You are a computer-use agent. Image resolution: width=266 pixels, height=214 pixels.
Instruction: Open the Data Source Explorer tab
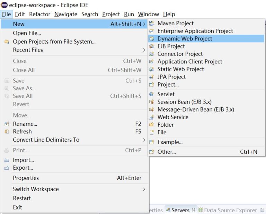pyautogui.click(x=230, y=210)
